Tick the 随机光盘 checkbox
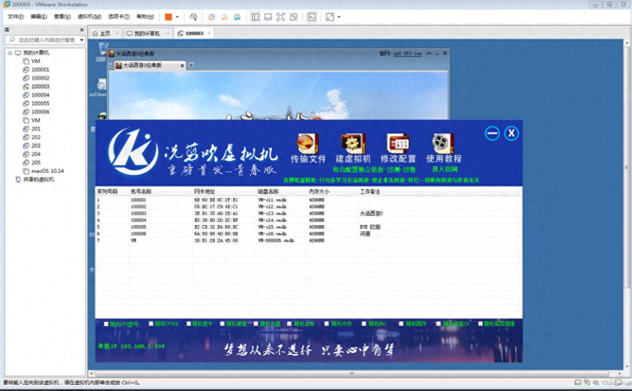632x391 pixels. (256, 324)
